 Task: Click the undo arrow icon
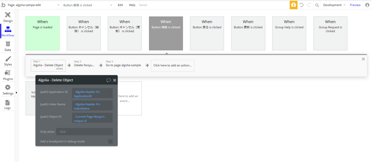tap(301, 5)
